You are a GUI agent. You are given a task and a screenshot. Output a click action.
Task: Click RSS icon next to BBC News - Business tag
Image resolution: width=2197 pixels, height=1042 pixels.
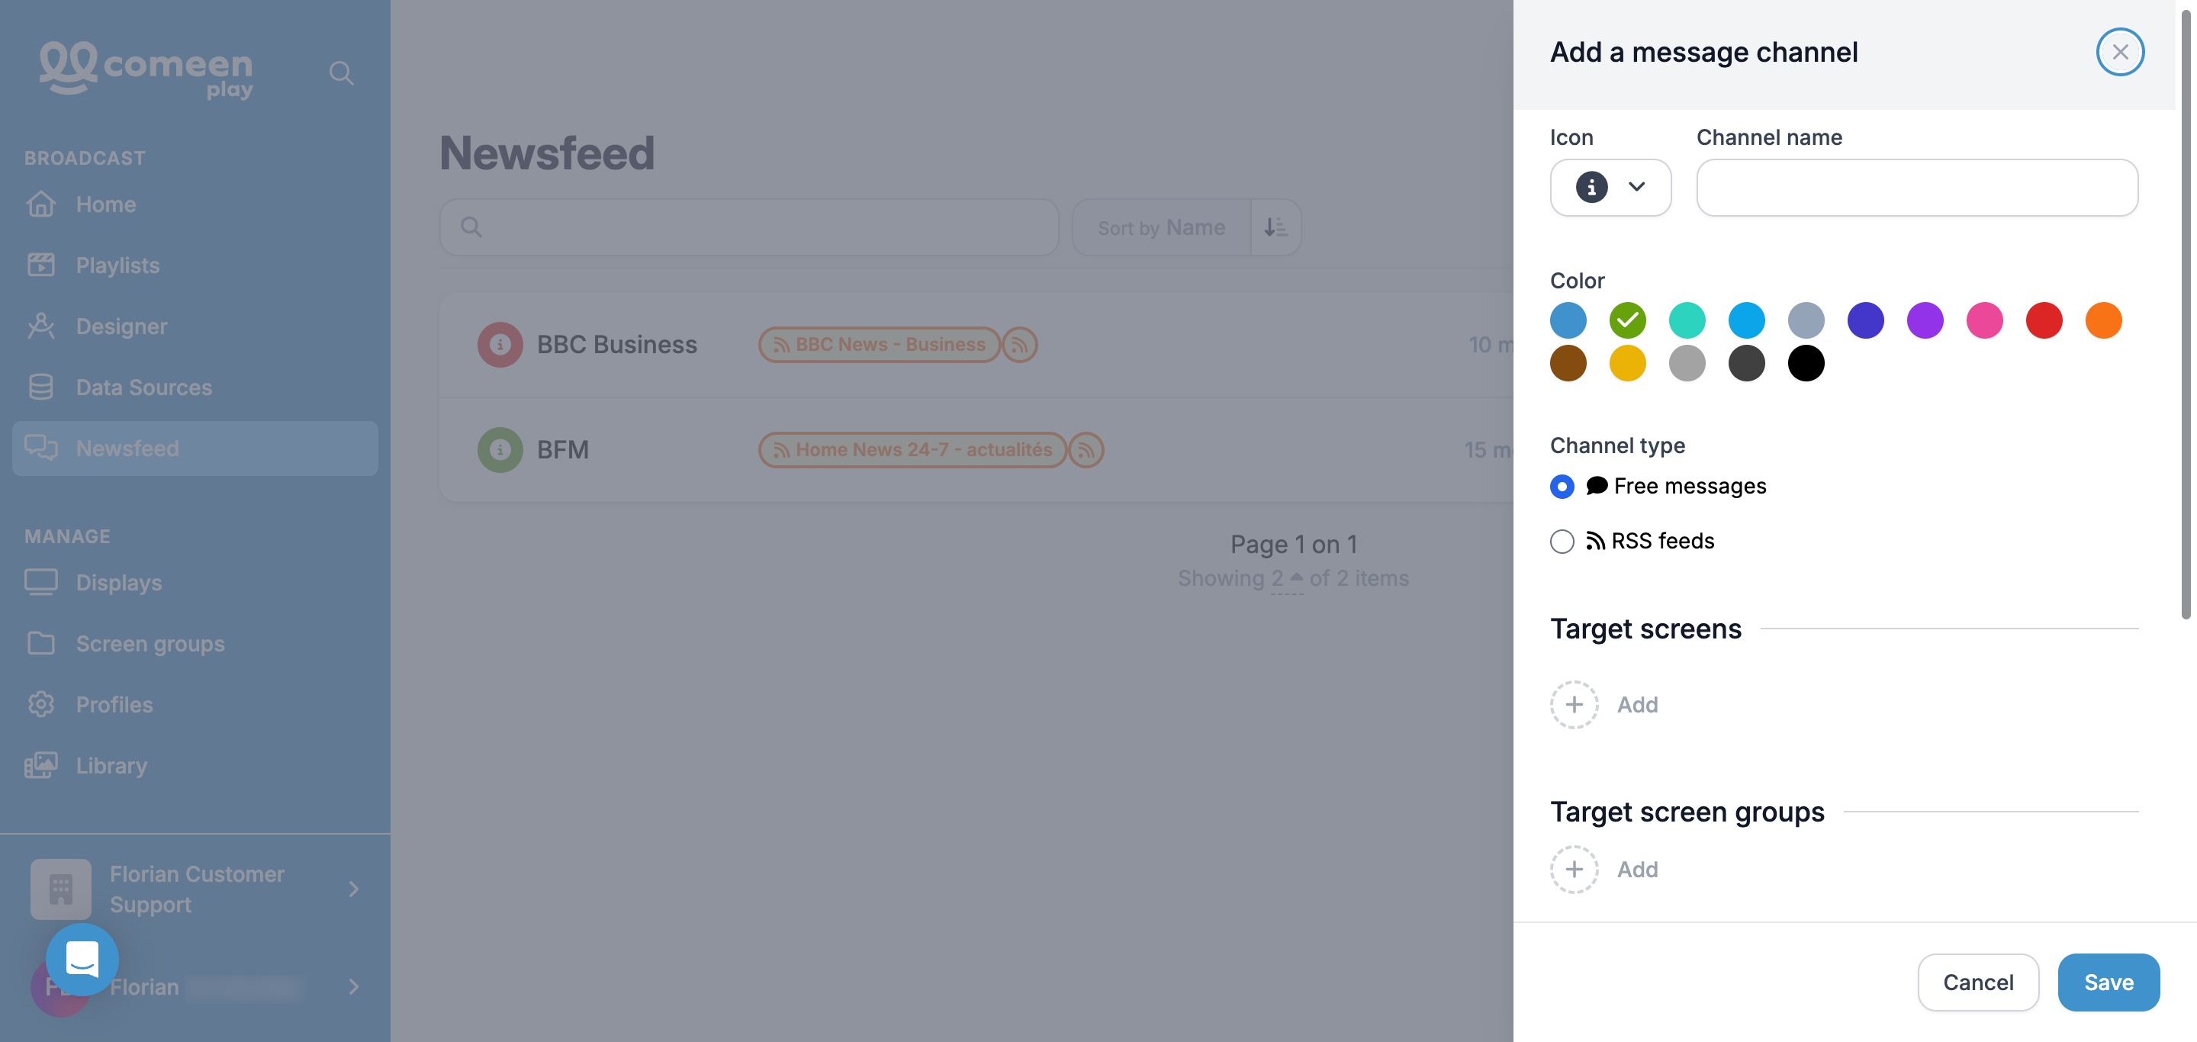(x=1019, y=345)
